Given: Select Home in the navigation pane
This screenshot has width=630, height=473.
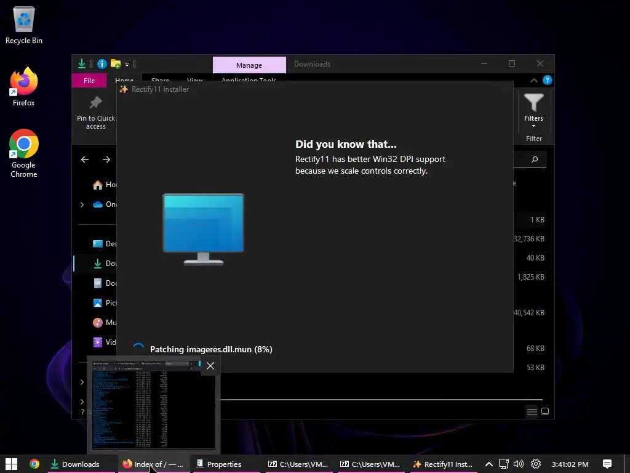Looking at the screenshot, I should point(105,185).
